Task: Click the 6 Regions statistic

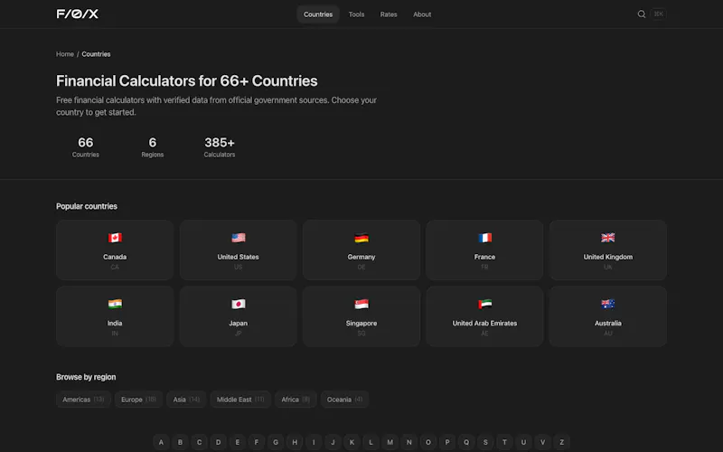Action: [x=153, y=147]
